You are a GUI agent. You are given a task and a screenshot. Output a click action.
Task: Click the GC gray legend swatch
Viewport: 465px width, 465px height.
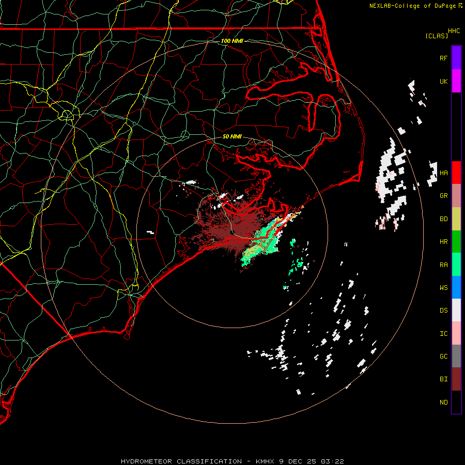click(x=456, y=356)
